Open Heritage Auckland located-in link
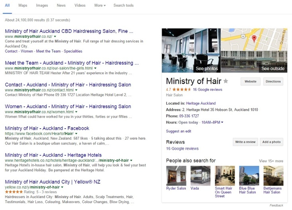Viewport: 292px width, 210px height. (201, 104)
